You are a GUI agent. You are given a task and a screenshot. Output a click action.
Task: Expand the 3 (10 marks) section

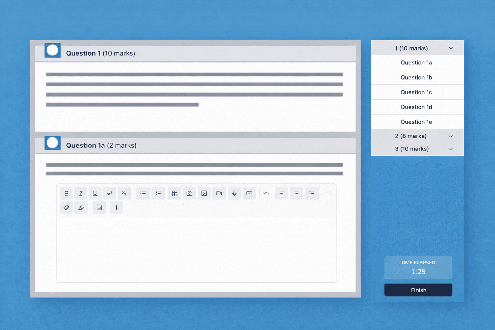coord(450,149)
